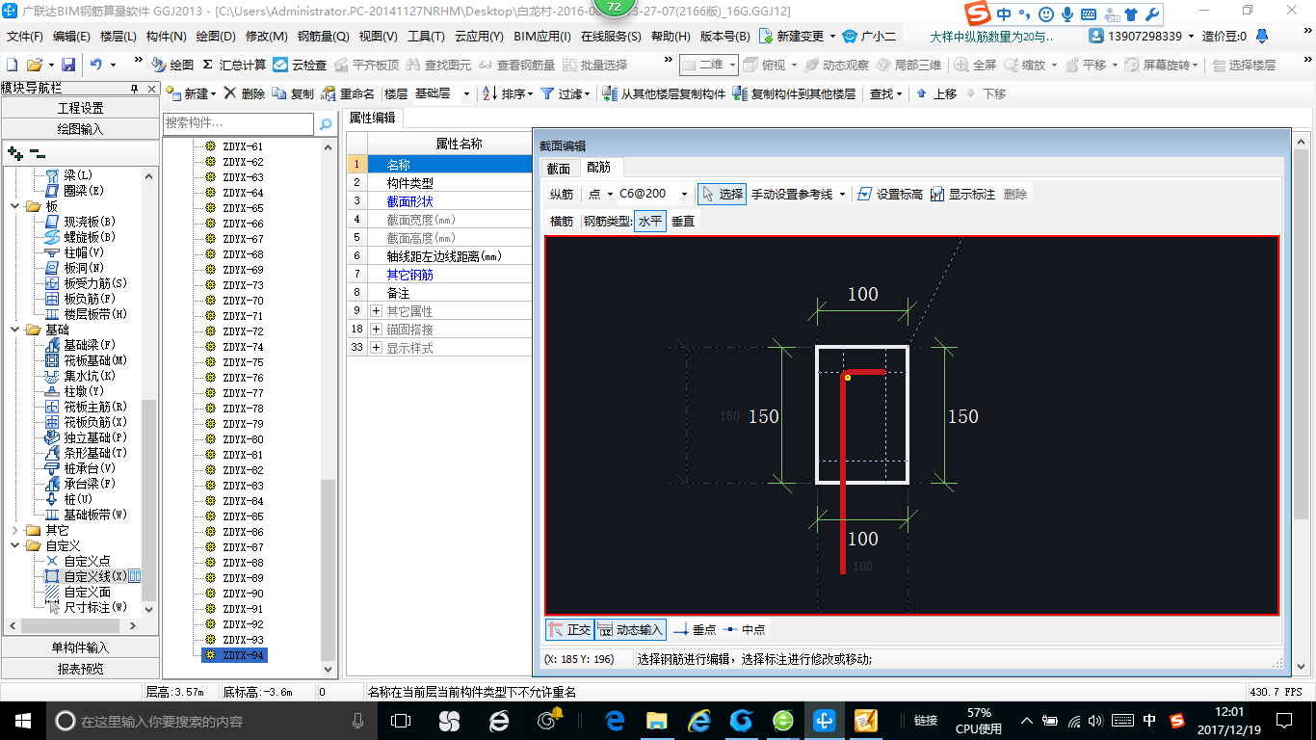Toggle 选择 selection mode
1316x740 pixels.
coord(722,194)
